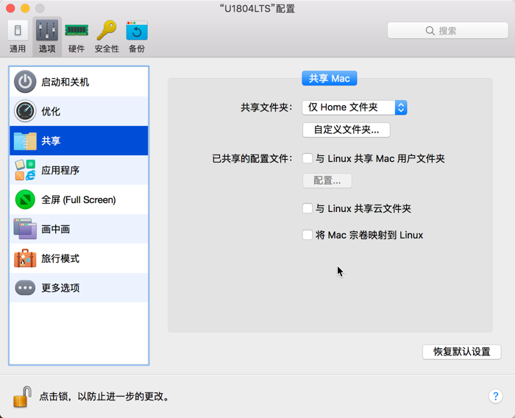Close the configuration window with red button

point(10,8)
